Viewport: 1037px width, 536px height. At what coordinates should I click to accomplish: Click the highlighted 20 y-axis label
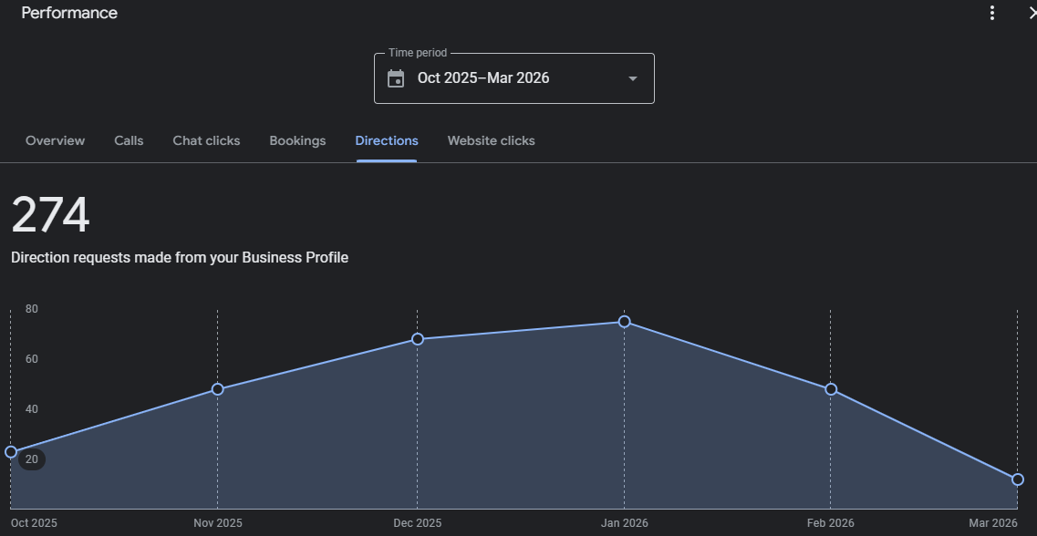(32, 459)
